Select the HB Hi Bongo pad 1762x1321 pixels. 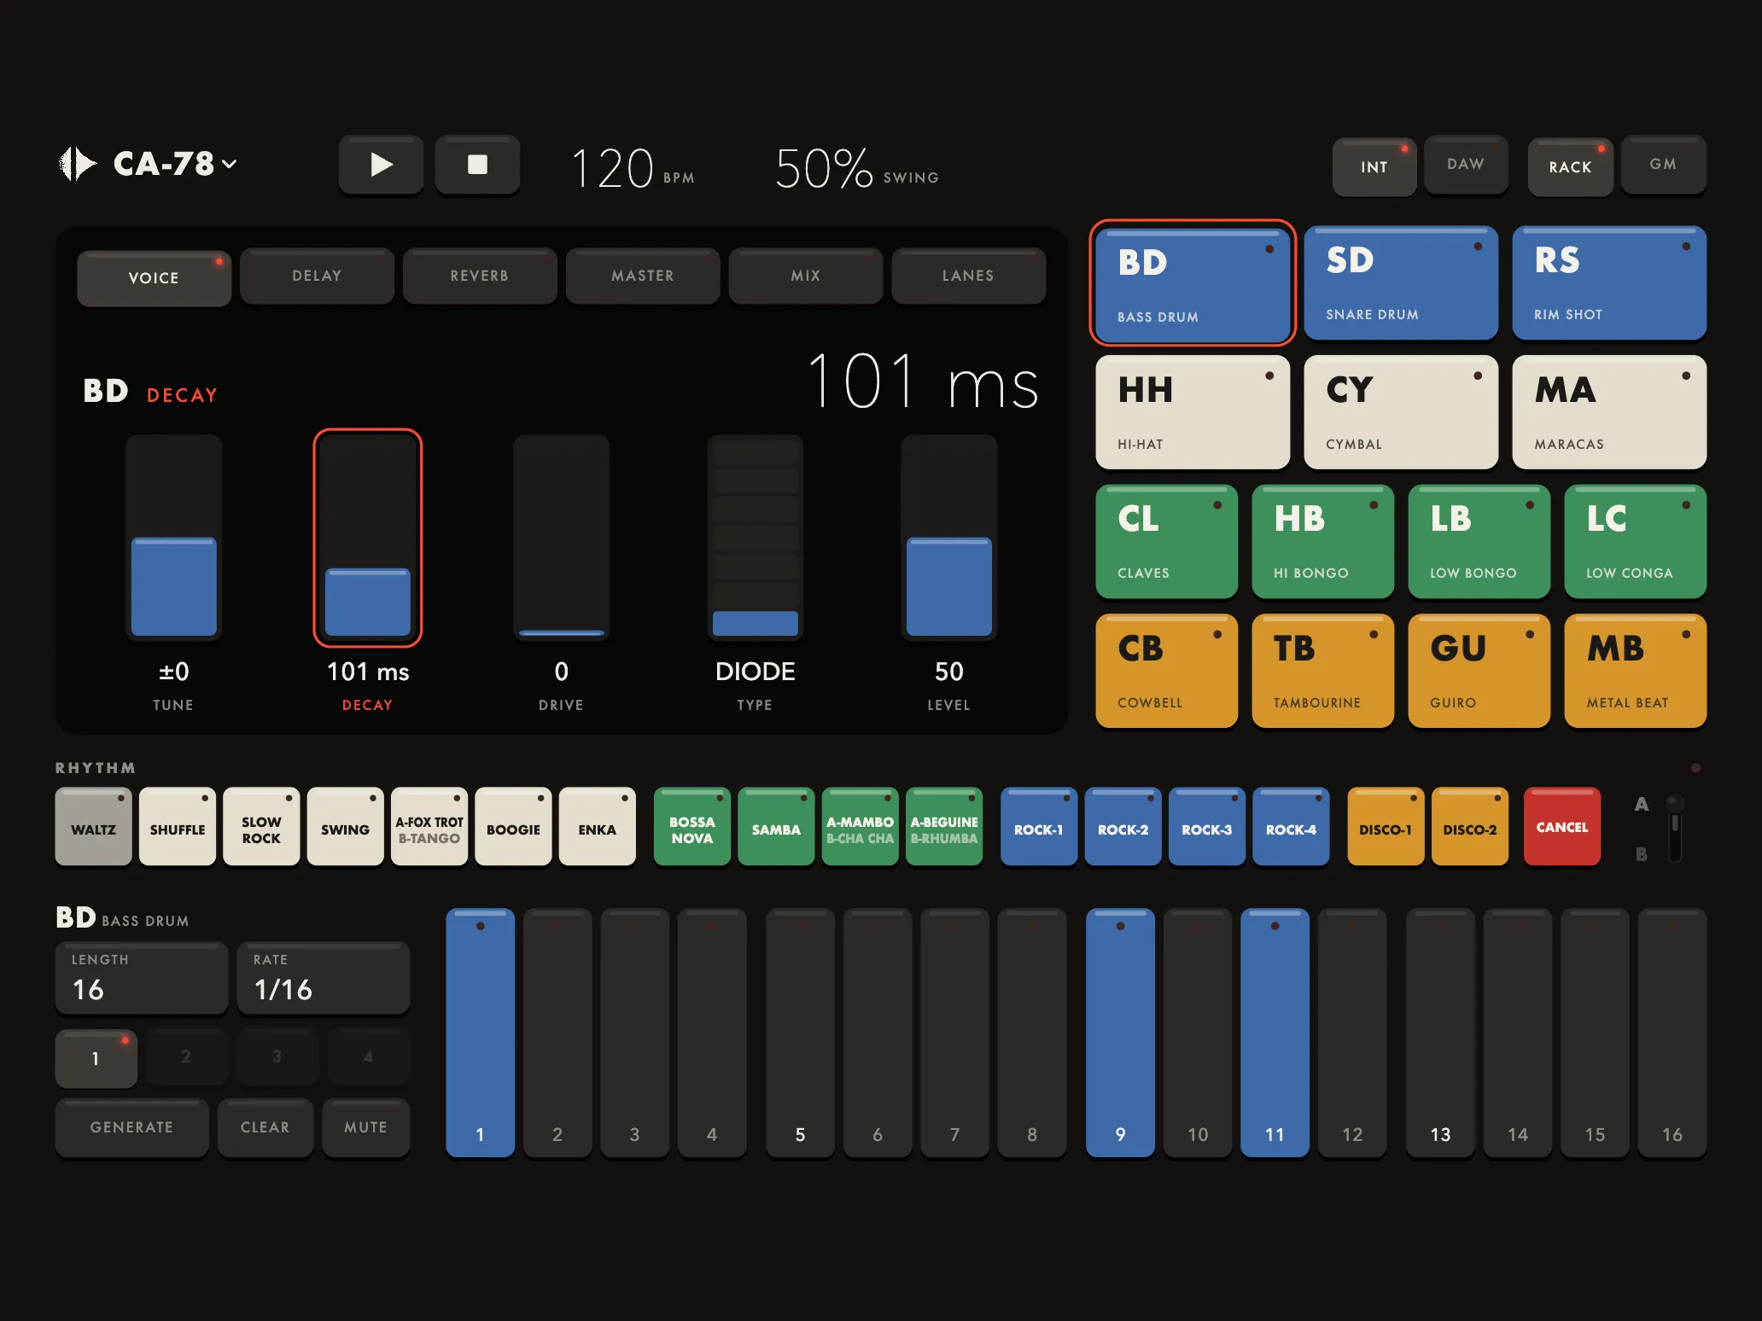tap(1322, 542)
